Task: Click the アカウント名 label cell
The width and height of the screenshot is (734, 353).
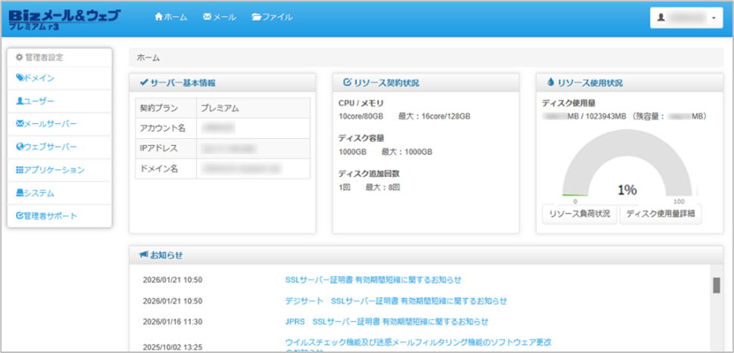Action: point(166,129)
